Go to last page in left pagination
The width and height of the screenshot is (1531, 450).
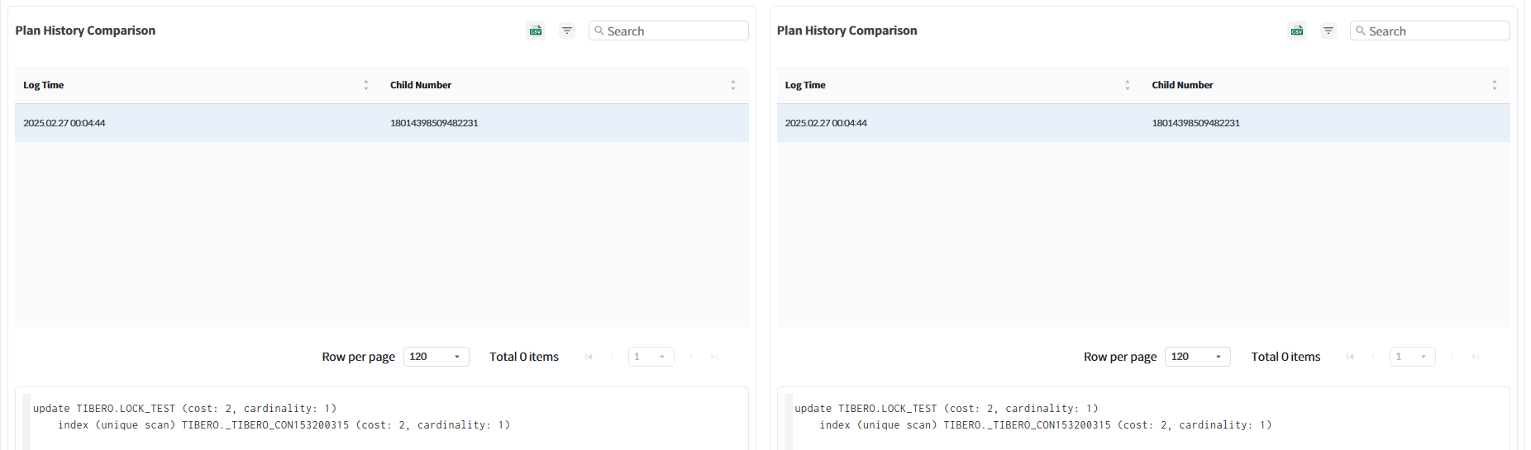714,357
